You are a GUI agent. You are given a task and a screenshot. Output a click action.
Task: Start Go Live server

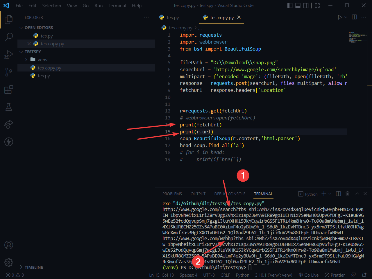tap(308, 275)
